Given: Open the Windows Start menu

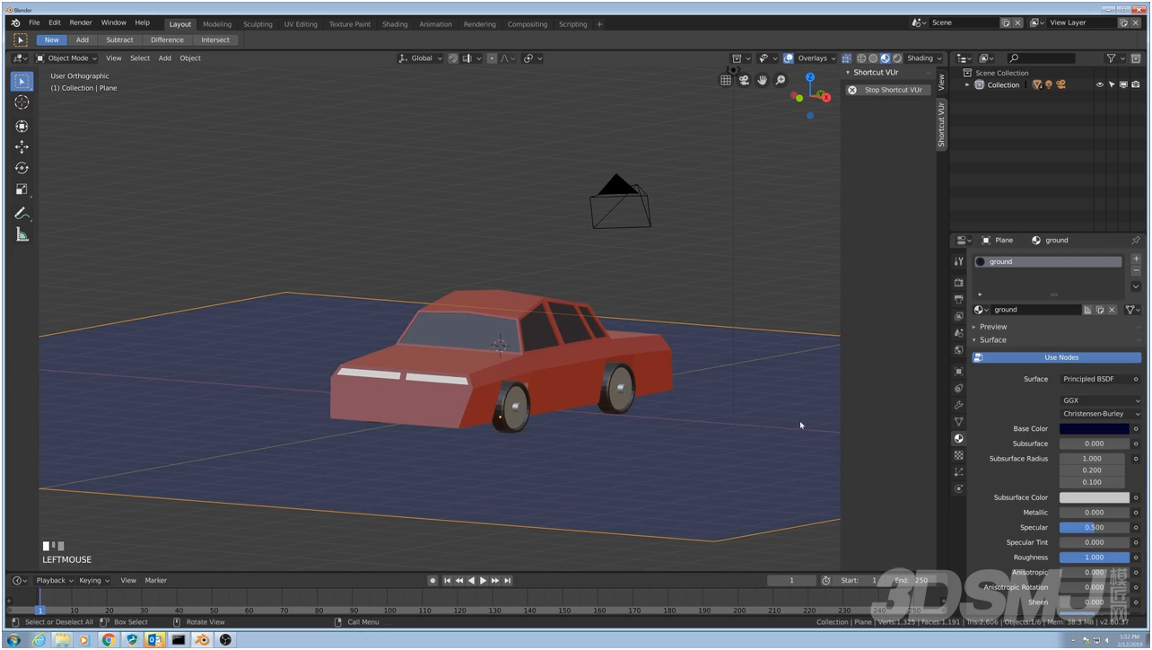Looking at the screenshot, I should 14,640.
